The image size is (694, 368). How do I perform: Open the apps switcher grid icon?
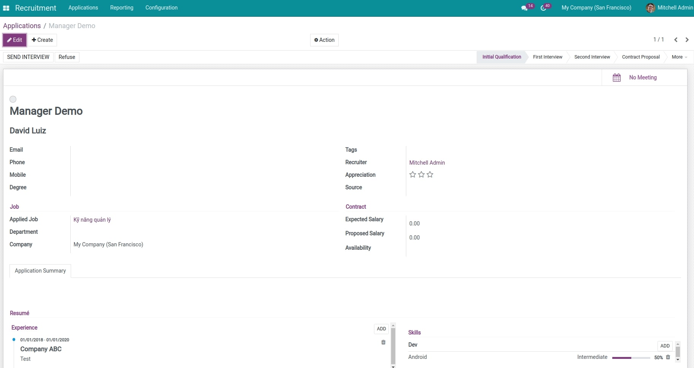pyautogui.click(x=6, y=8)
